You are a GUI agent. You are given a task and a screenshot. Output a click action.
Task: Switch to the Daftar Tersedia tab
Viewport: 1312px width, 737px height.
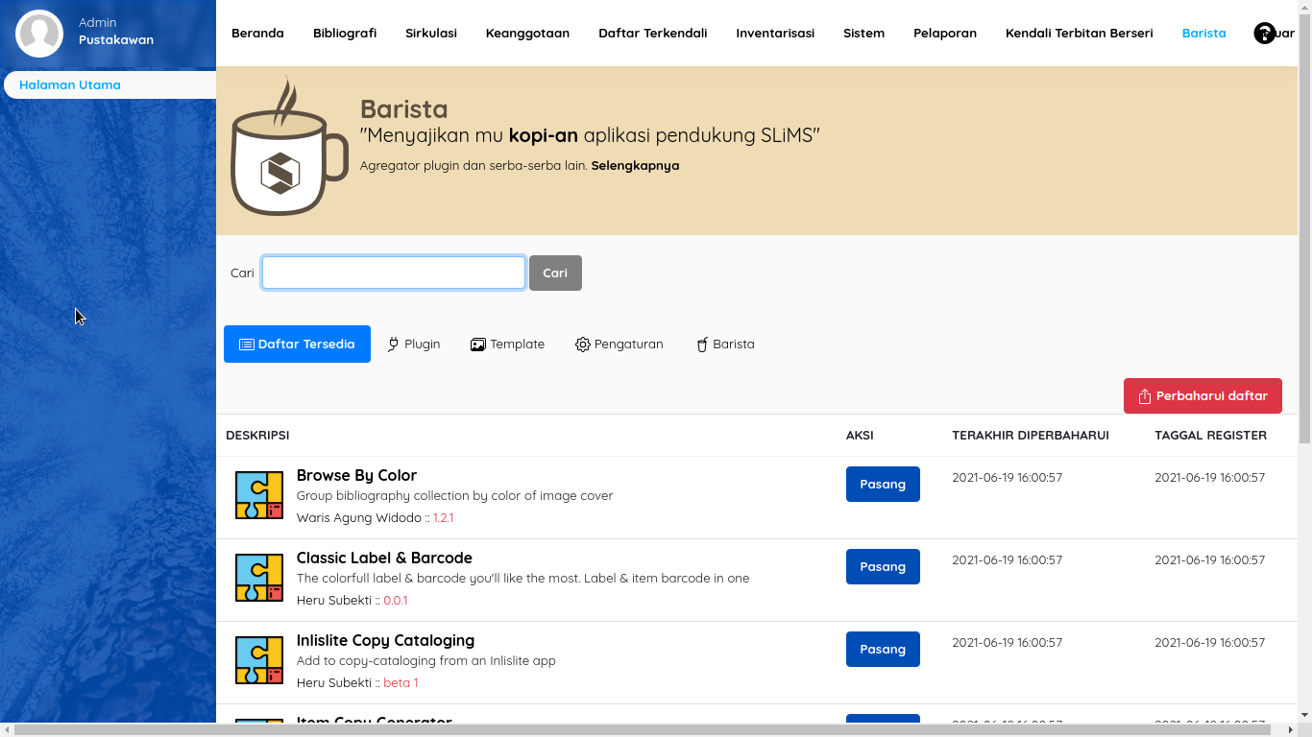coord(297,345)
